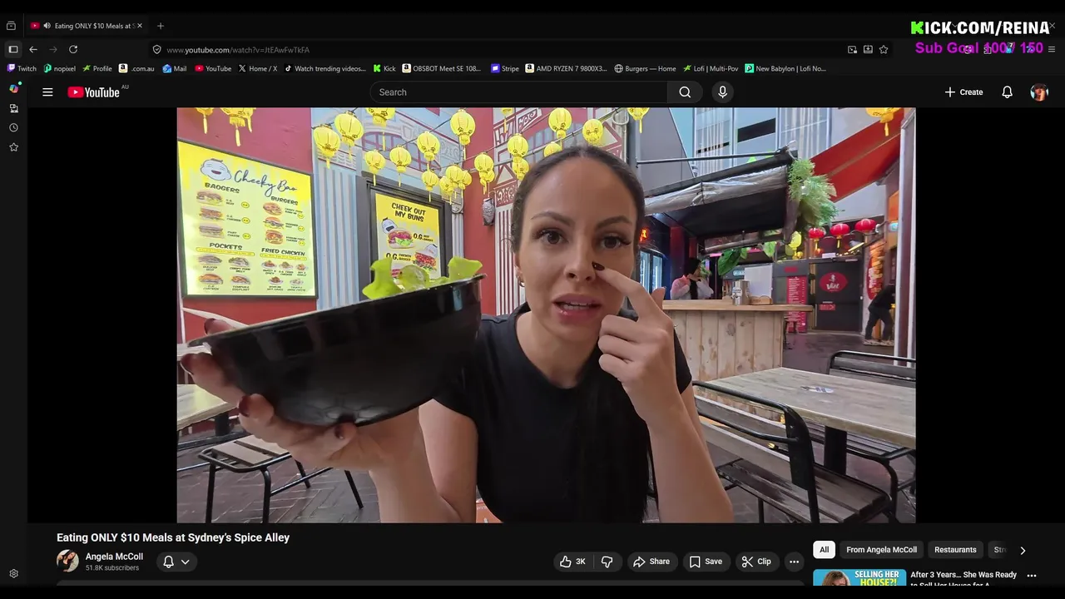Open the YouTube hamburger guide menu
This screenshot has width=1065, height=599.
[47, 92]
